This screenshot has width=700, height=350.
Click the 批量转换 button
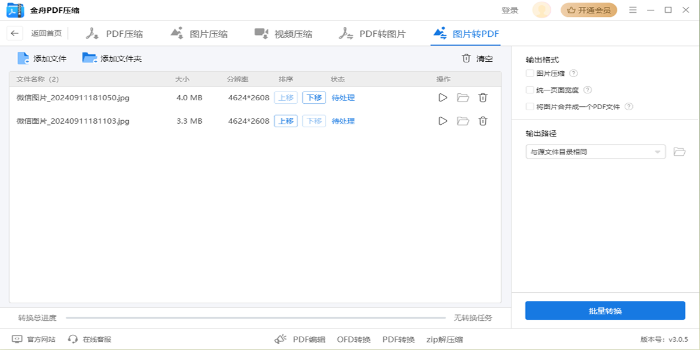point(605,311)
